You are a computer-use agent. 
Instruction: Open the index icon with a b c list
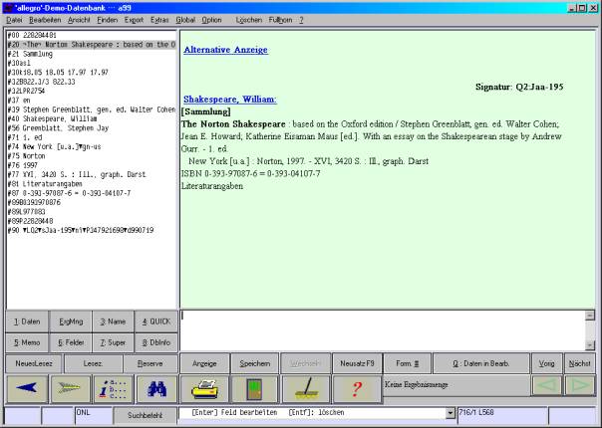[114, 388]
